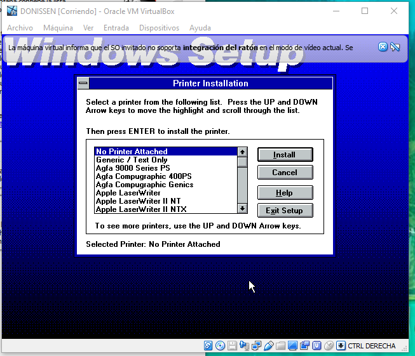Click the floppy disk status icon
The image size is (415, 356).
click(x=232, y=346)
